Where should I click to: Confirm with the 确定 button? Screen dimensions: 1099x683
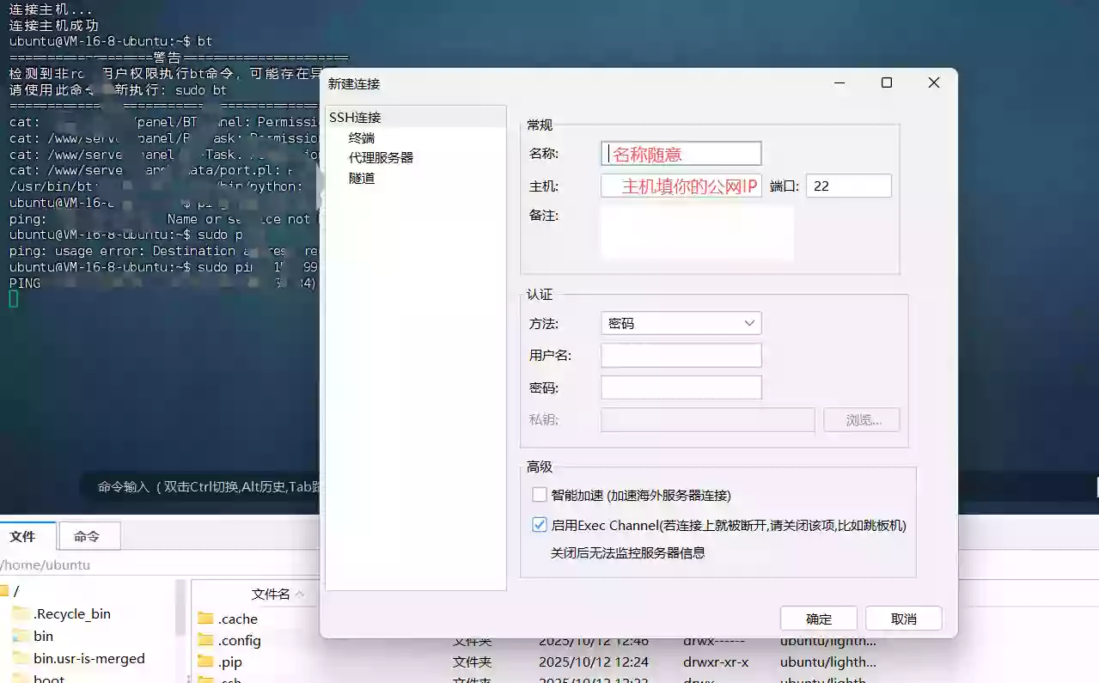point(818,618)
